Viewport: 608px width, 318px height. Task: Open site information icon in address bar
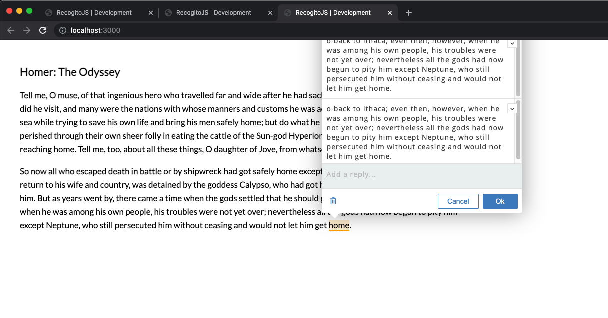click(x=62, y=30)
